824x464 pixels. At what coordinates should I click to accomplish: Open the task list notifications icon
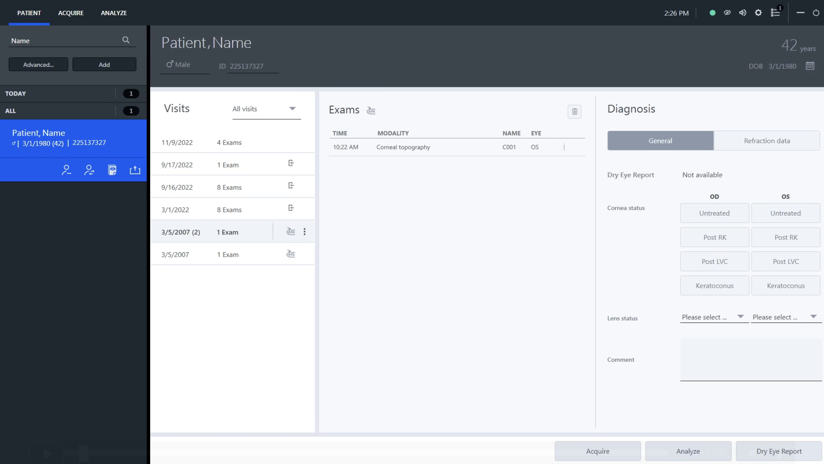[x=776, y=12]
